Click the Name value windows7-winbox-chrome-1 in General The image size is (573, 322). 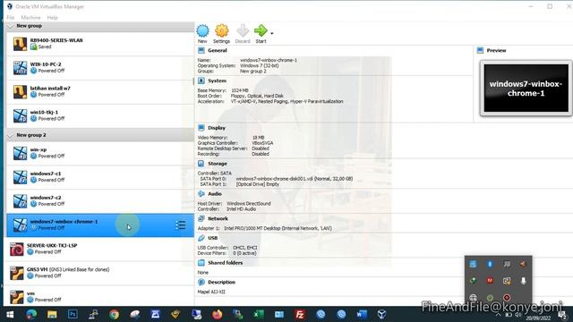click(269, 60)
